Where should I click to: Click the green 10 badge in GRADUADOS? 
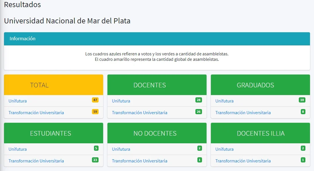pos(302,100)
